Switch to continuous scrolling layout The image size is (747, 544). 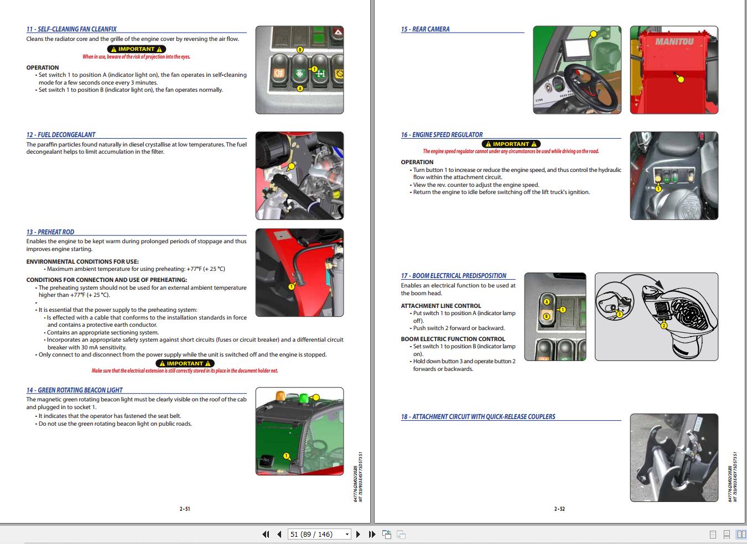725,534
